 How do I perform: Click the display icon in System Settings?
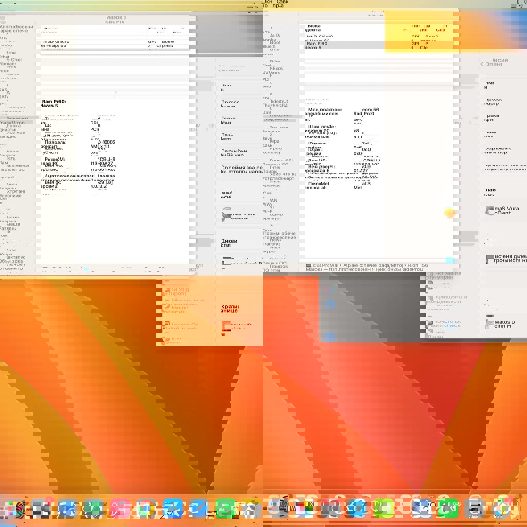[x=489, y=259]
